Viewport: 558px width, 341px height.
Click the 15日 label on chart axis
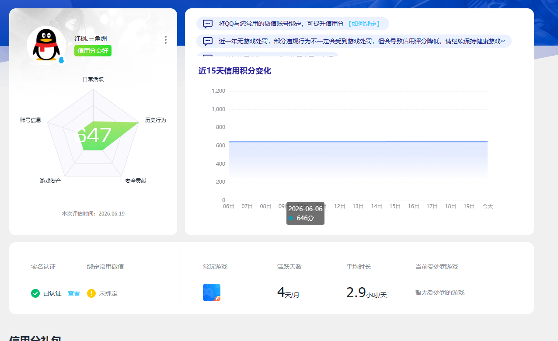pos(395,206)
